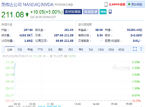Click the 详细行情 section heading
The image size is (146, 107).
tap(7, 24)
